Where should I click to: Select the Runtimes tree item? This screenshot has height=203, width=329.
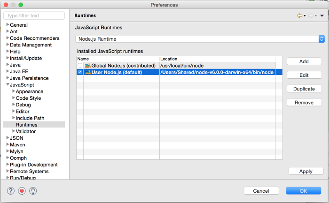coord(27,125)
